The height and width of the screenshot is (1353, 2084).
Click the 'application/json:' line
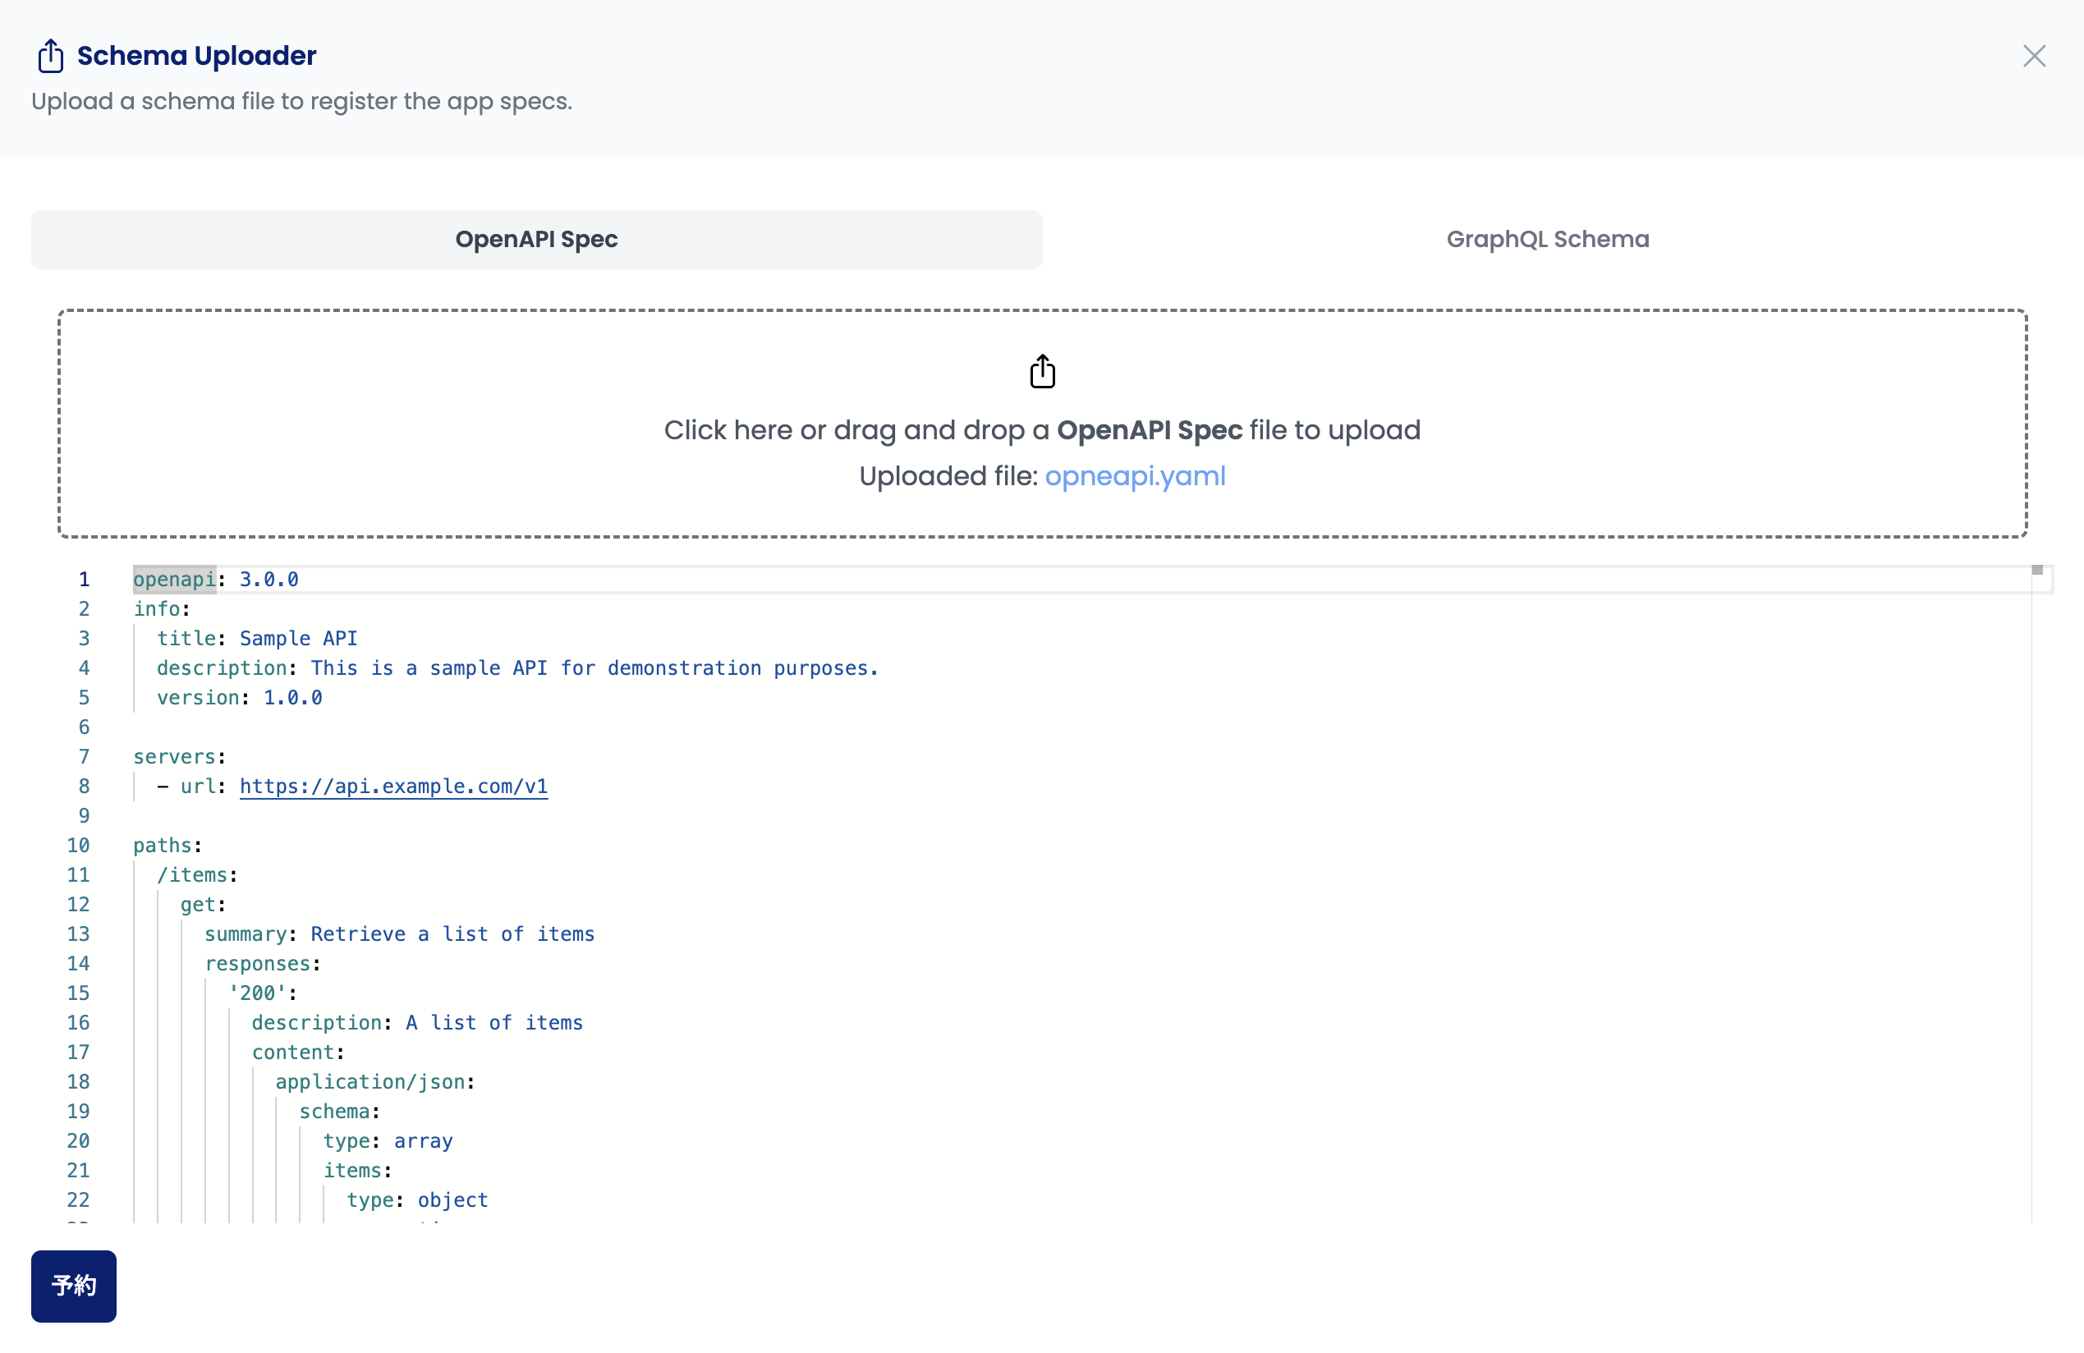coord(374,1081)
